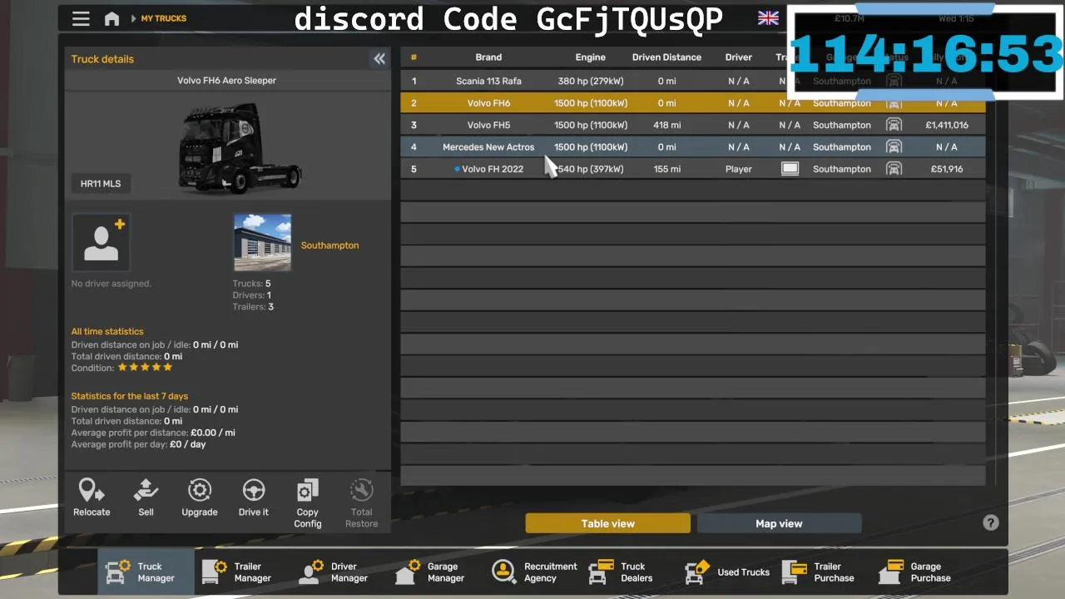1065x599 pixels.
Task: Click status icon in Scania 113 Rafa row
Action: [894, 82]
